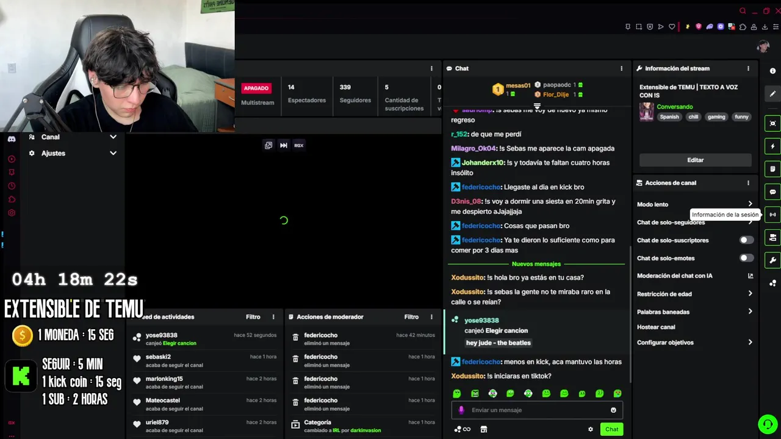
Task: Jump to Nuevos mensajes in chat
Action: pyautogui.click(x=536, y=264)
